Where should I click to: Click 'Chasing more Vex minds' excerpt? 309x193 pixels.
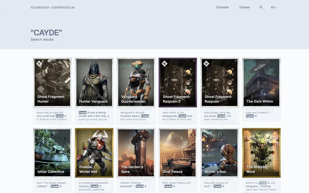pyautogui.click(x=261, y=185)
